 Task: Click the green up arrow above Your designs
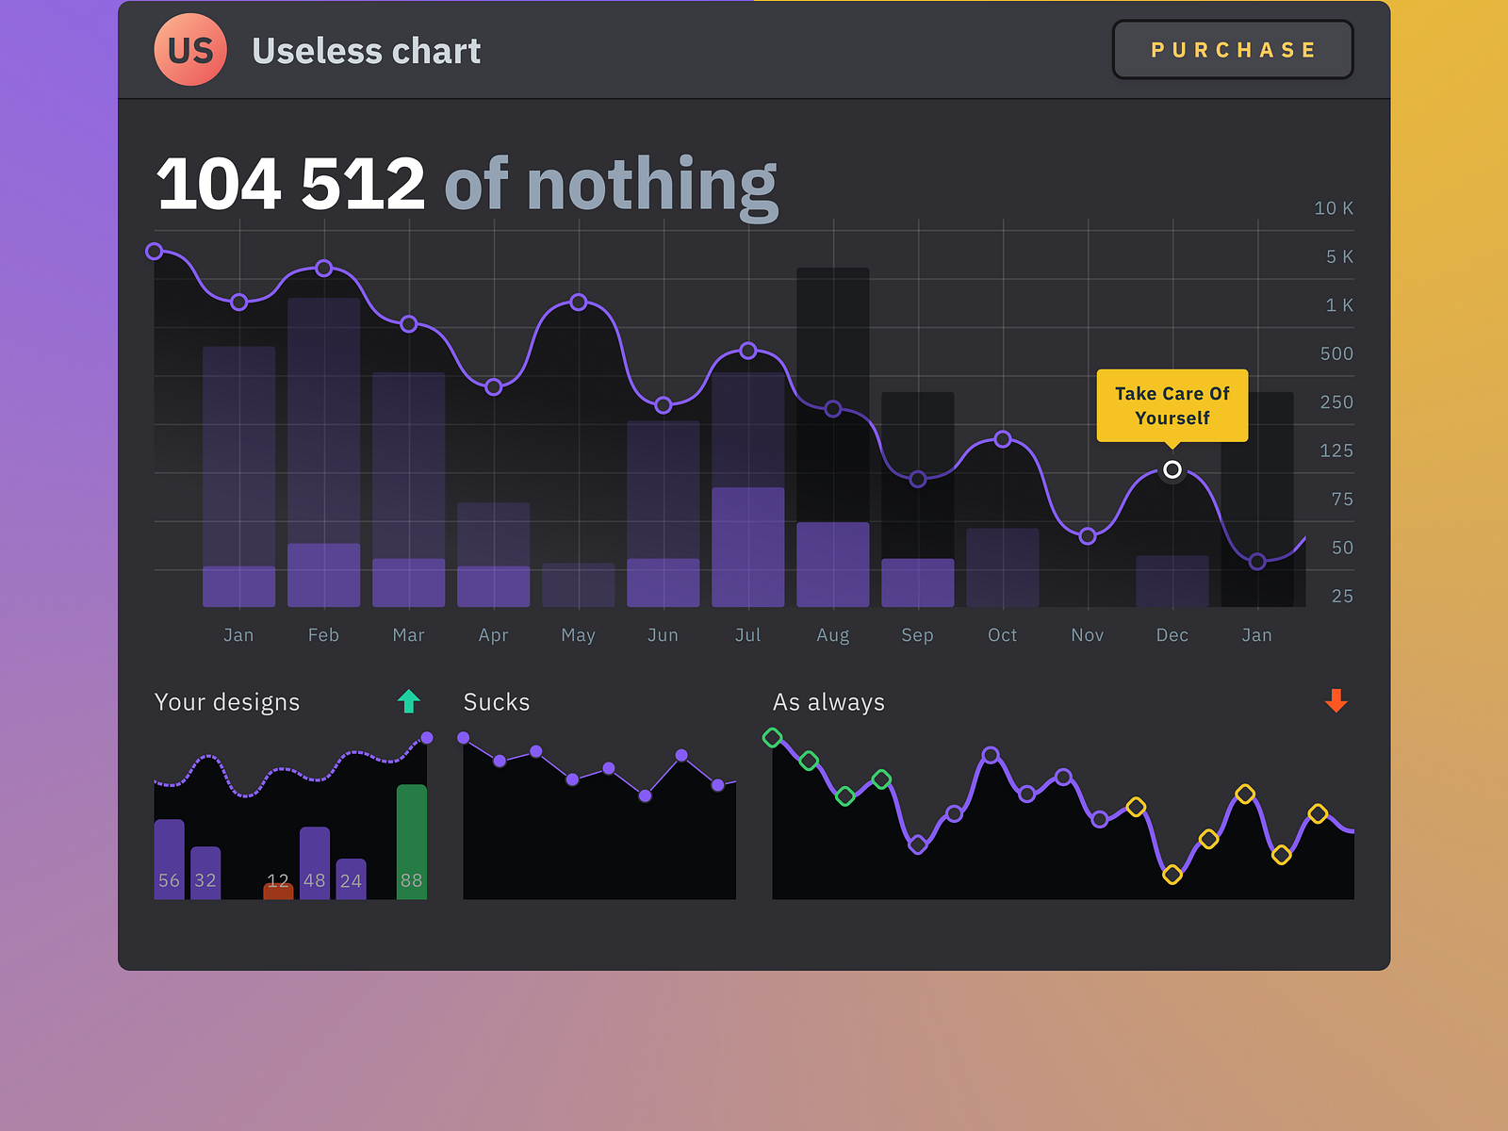(408, 701)
